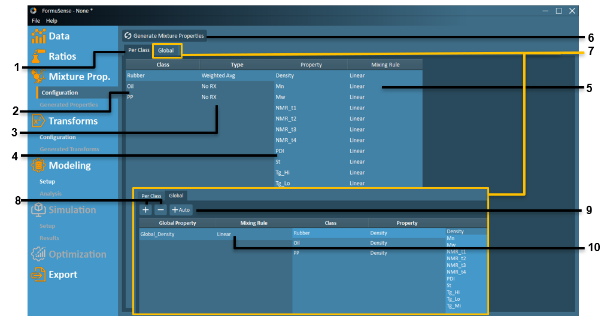Click the Data section bar-chart icon
The height and width of the screenshot is (320, 613).
[x=38, y=36]
